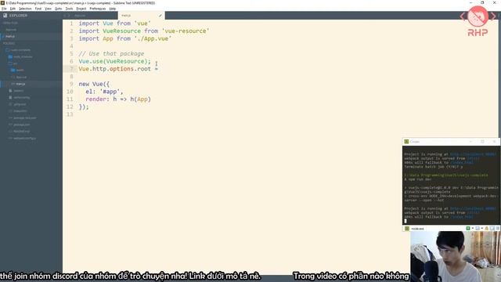Image resolution: width=501 pixels, height=282 pixels.
Task: Click the node.exe tab in Cmder
Action: point(415,229)
